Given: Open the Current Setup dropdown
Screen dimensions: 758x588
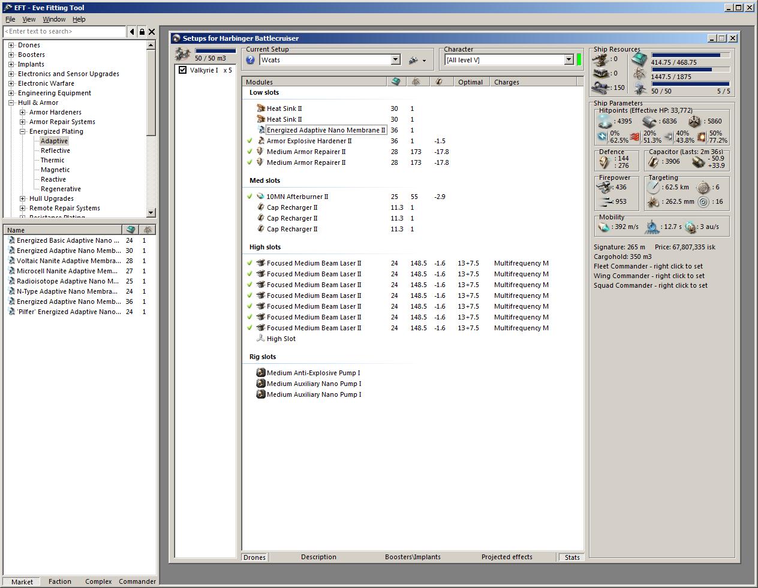Looking at the screenshot, I should [395, 60].
